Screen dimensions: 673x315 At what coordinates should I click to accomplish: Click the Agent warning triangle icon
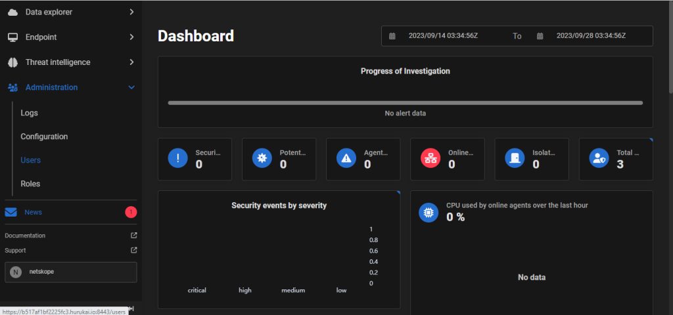tap(346, 159)
